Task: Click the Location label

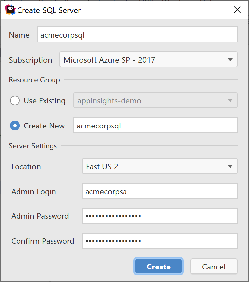Action: pyautogui.click(x=26, y=167)
